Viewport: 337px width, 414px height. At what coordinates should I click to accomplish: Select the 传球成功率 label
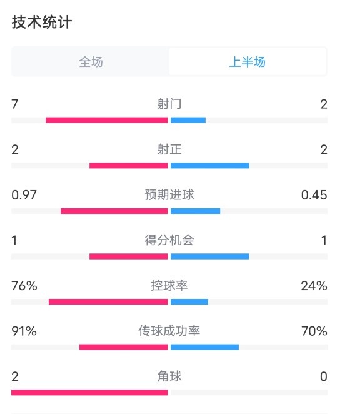(x=169, y=331)
